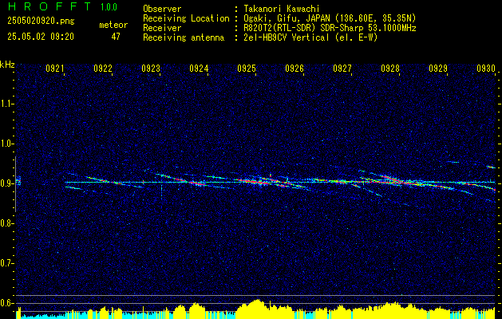Select the filename 2505020920.png
502x319 pixels.
point(41,22)
